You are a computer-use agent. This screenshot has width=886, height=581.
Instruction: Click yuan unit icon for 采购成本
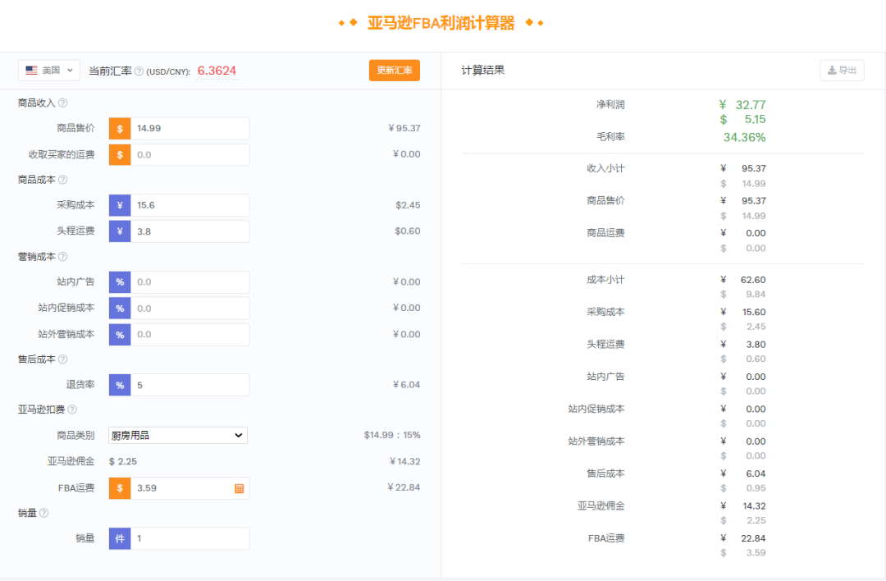[x=120, y=205]
